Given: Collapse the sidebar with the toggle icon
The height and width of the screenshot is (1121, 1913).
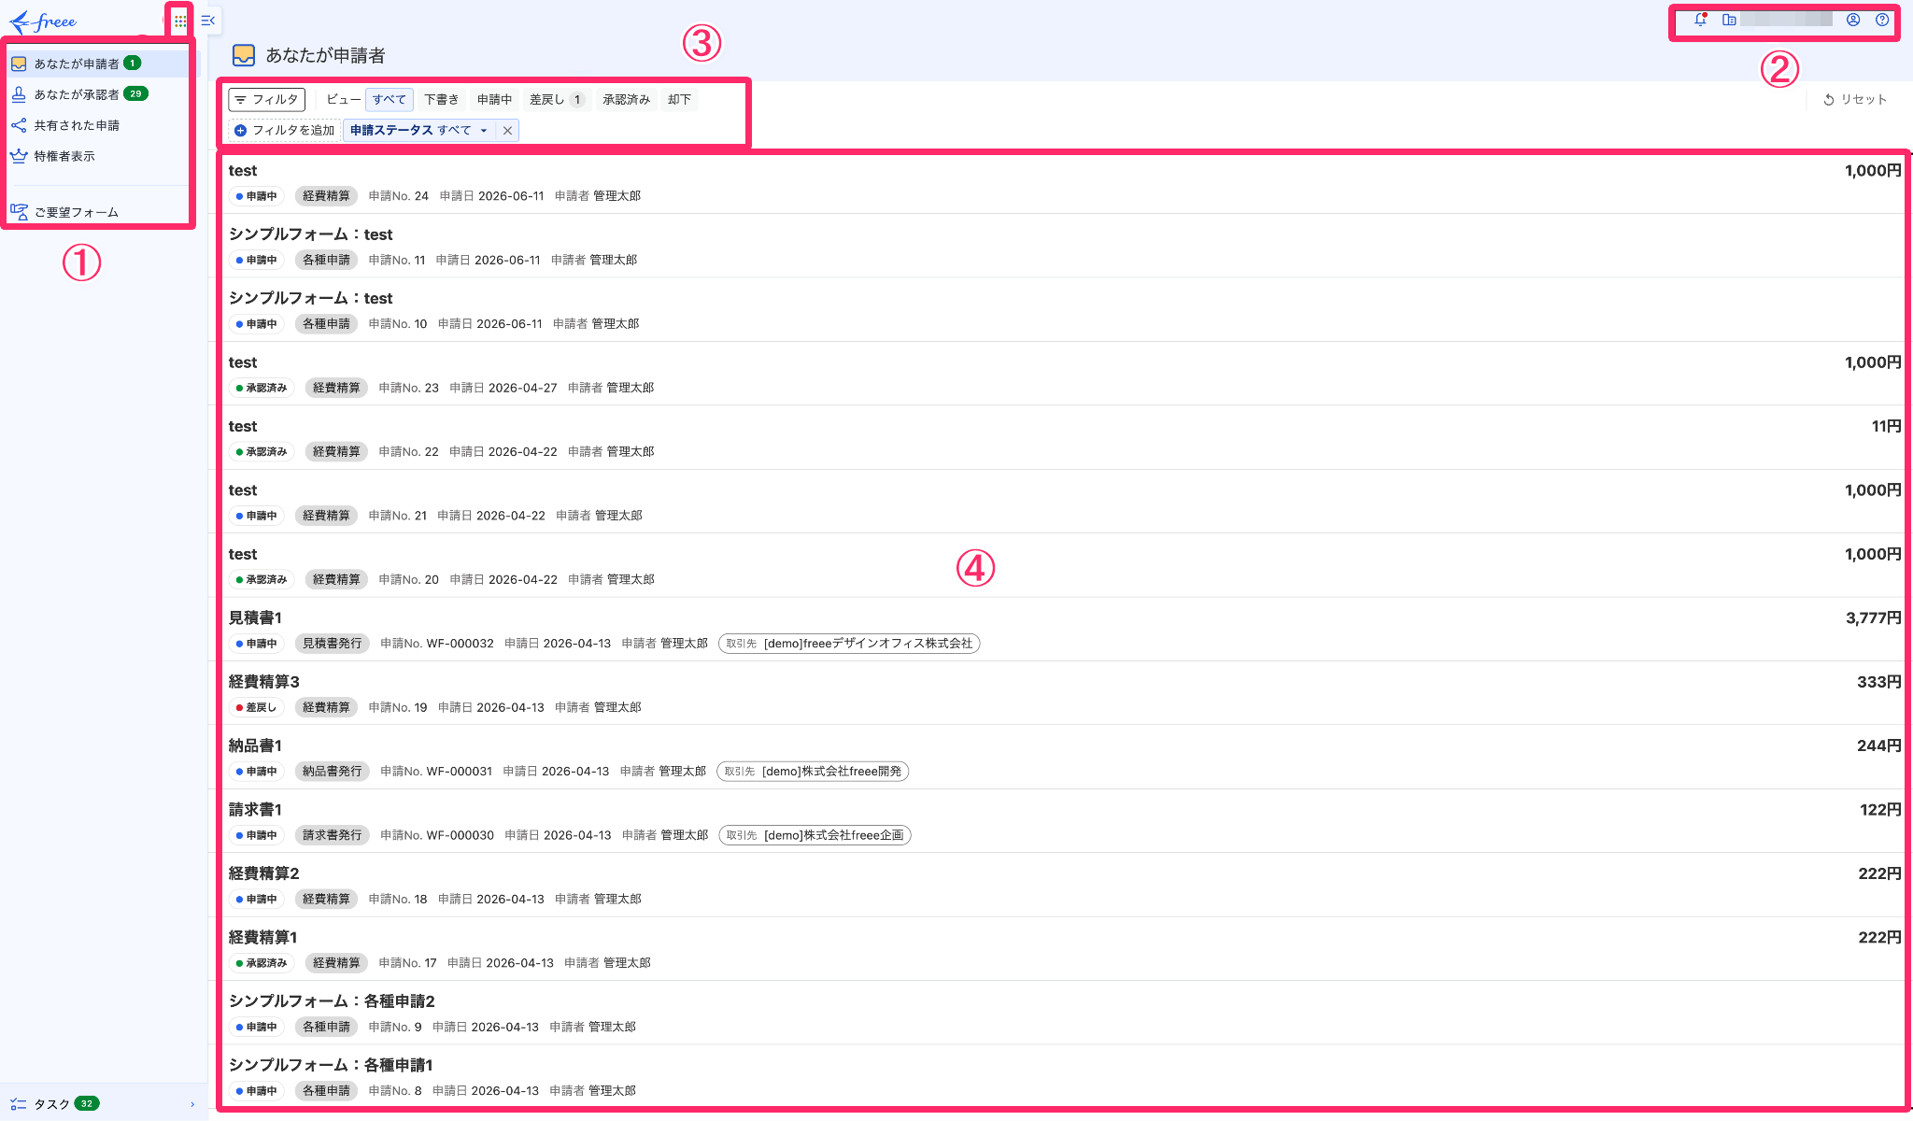Looking at the screenshot, I should coord(208,21).
